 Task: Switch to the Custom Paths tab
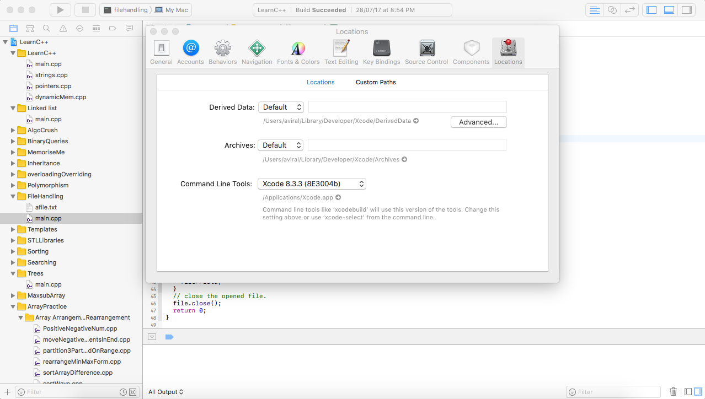click(376, 82)
